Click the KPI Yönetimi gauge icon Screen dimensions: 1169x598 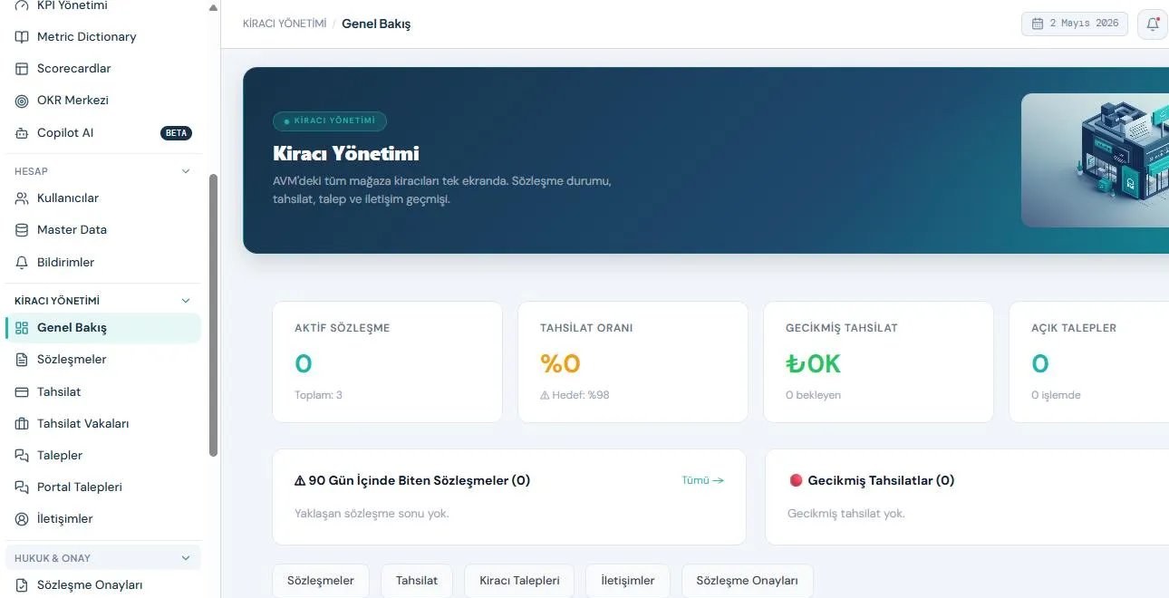click(22, 5)
